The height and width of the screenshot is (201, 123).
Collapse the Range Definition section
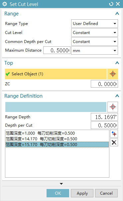point(117,96)
